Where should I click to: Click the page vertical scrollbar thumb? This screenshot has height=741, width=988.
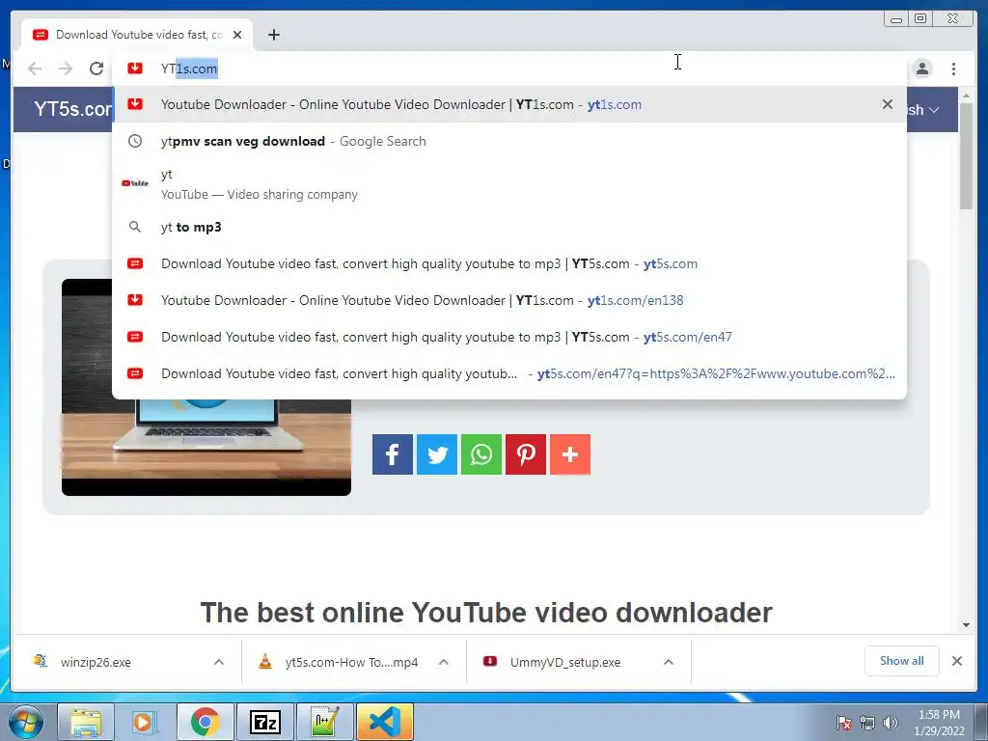(x=966, y=154)
